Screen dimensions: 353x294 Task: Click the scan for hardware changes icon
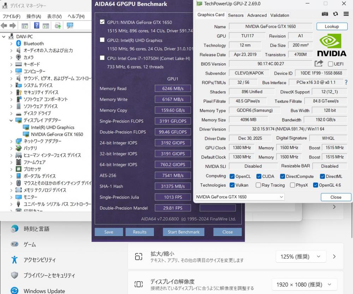(70, 25)
